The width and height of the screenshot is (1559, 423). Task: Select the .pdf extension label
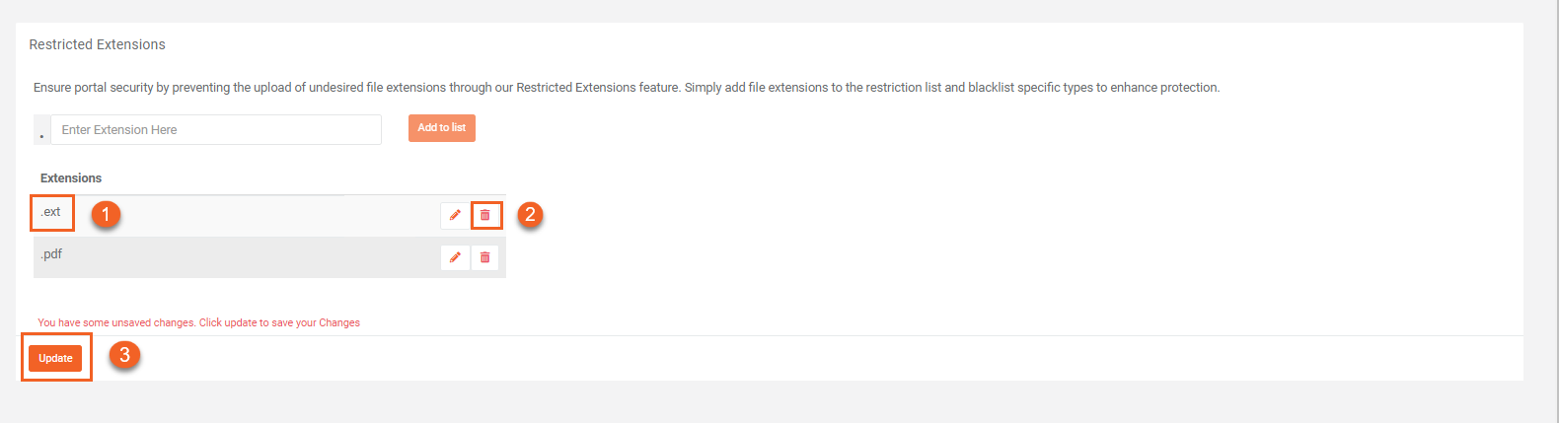click(51, 254)
